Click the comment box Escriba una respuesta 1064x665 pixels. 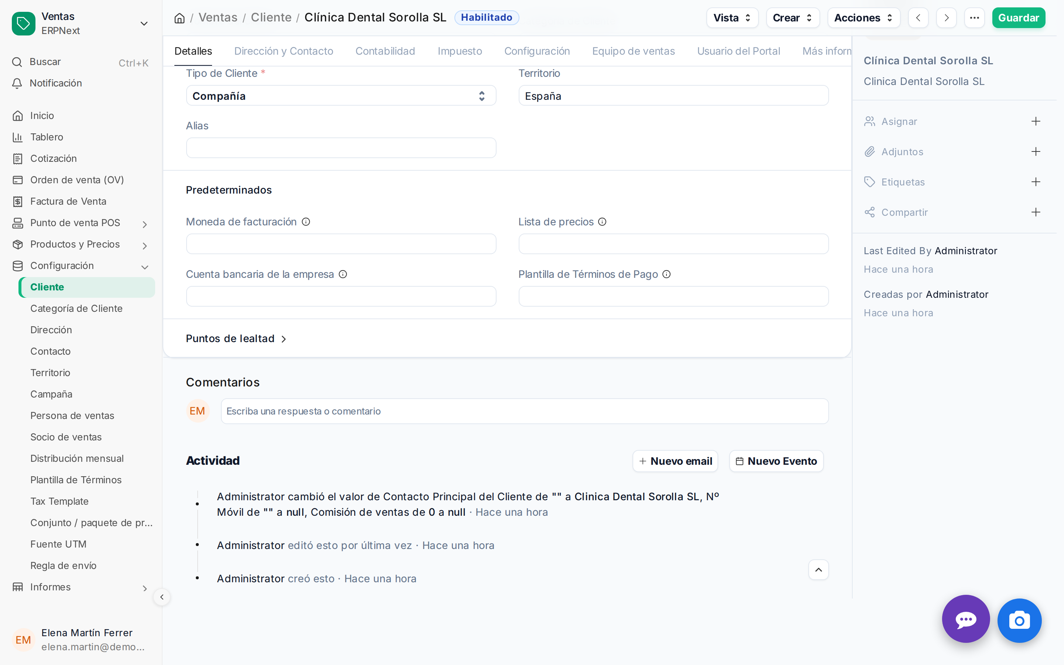[x=525, y=411]
